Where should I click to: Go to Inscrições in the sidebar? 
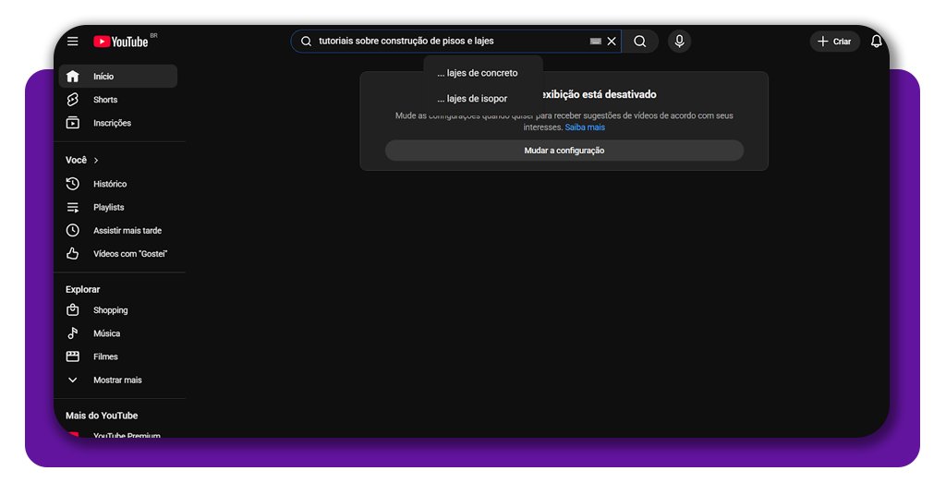click(112, 123)
